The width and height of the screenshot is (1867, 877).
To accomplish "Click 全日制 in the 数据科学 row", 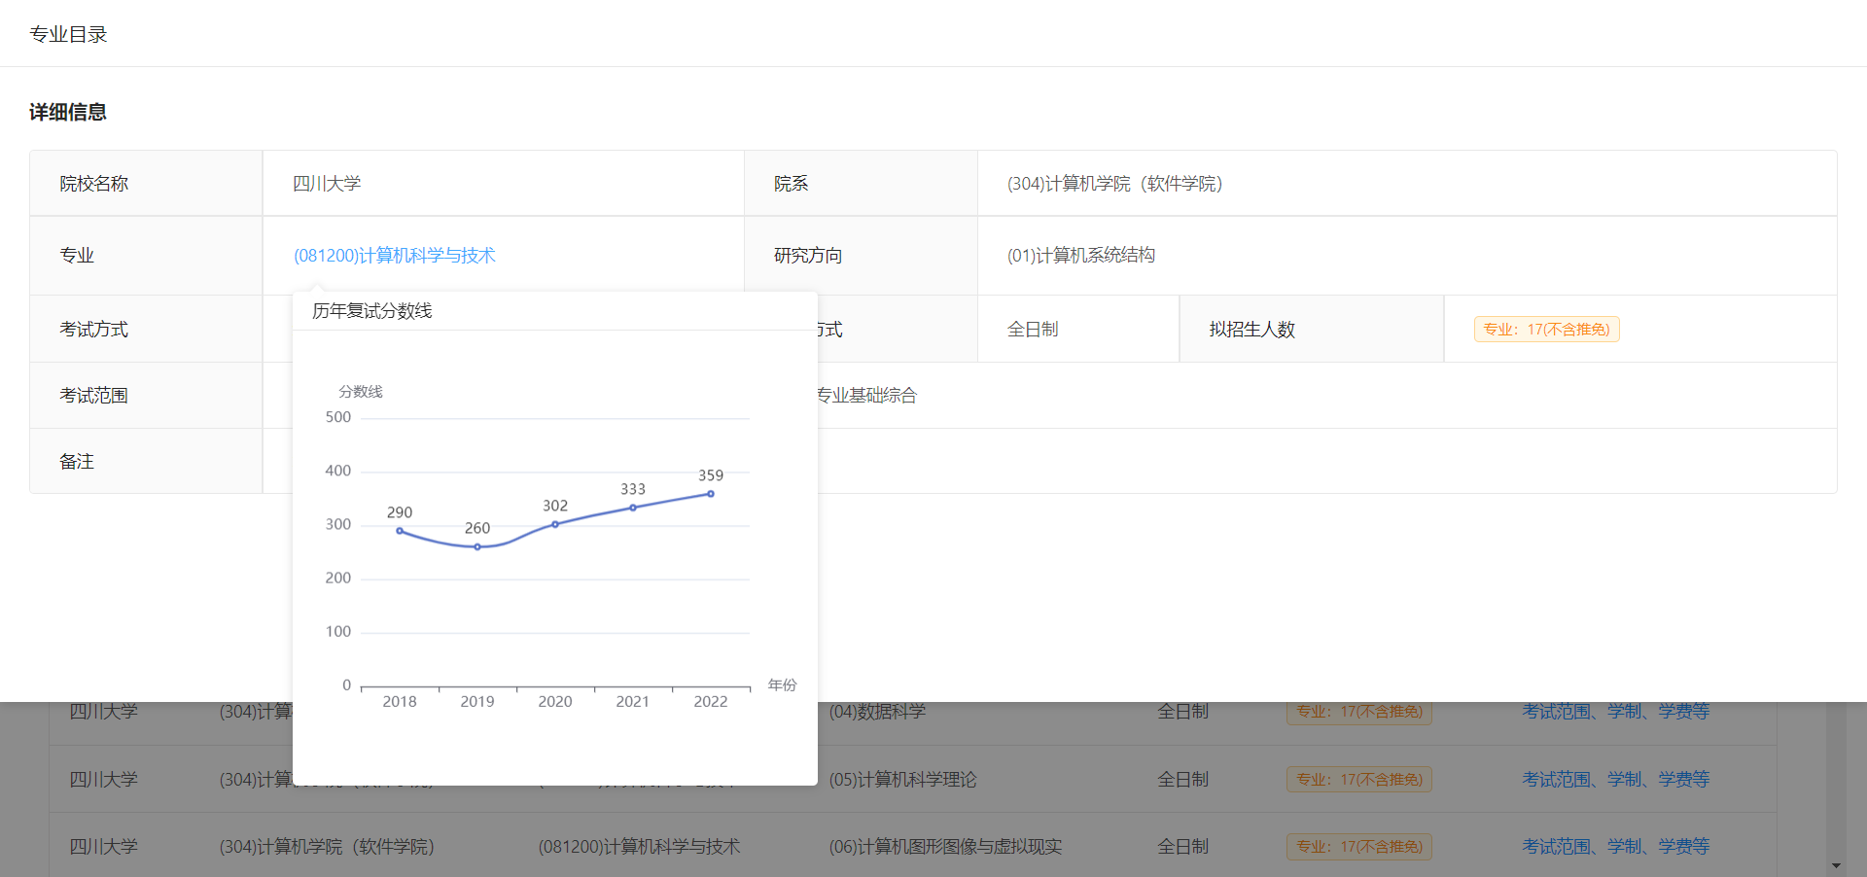I will [x=1182, y=712].
